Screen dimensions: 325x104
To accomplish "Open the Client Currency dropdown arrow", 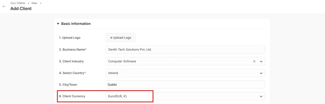I will coord(261,96).
